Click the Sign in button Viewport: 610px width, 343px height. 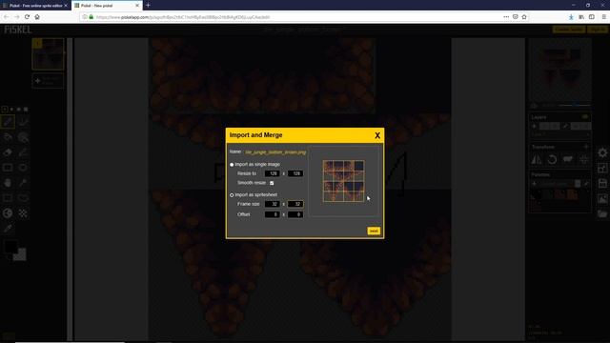[598, 30]
